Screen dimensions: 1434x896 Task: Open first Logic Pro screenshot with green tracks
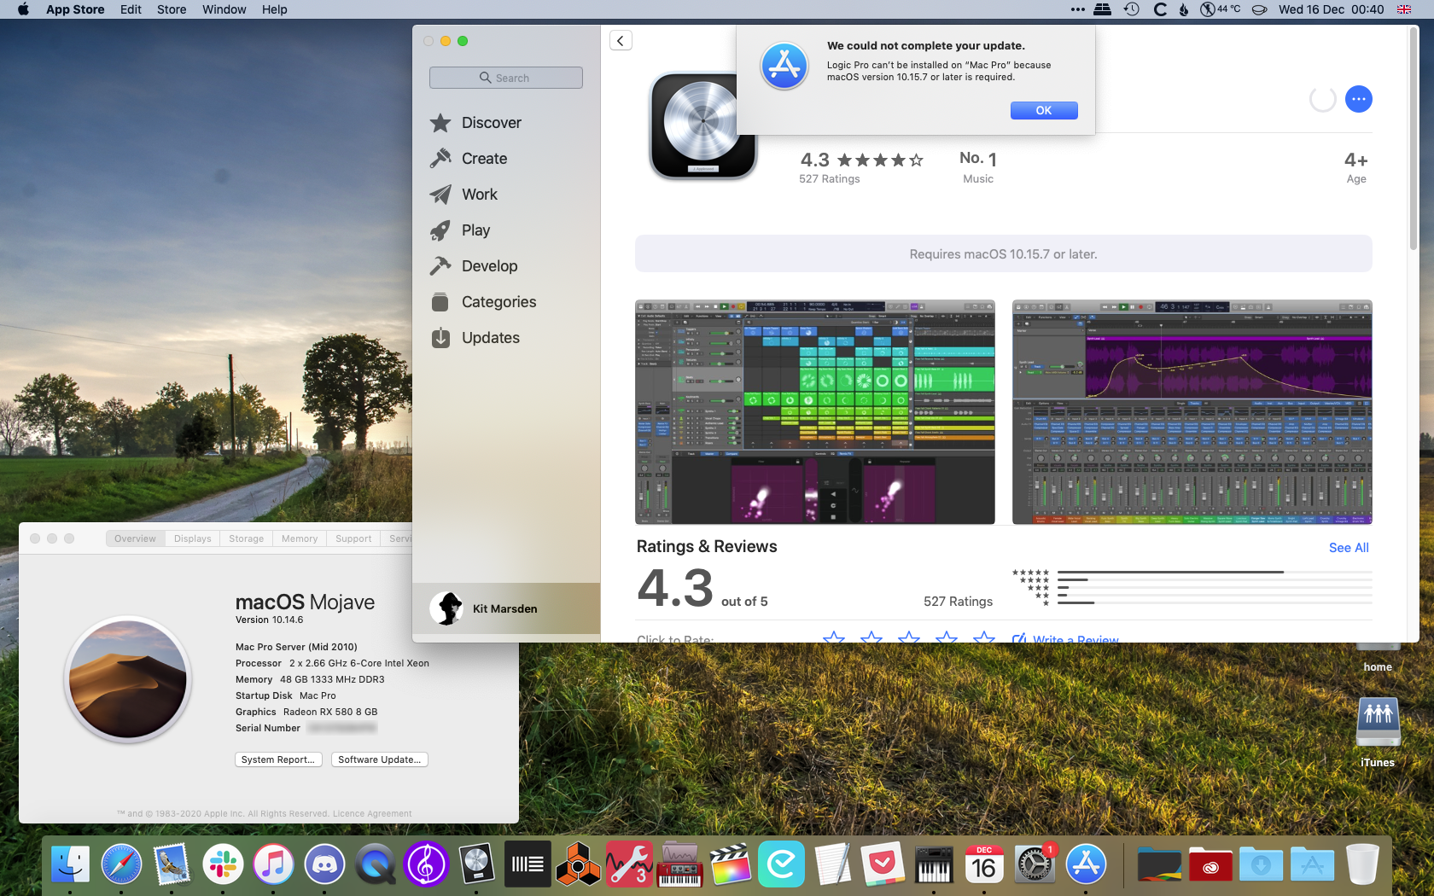(815, 412)
